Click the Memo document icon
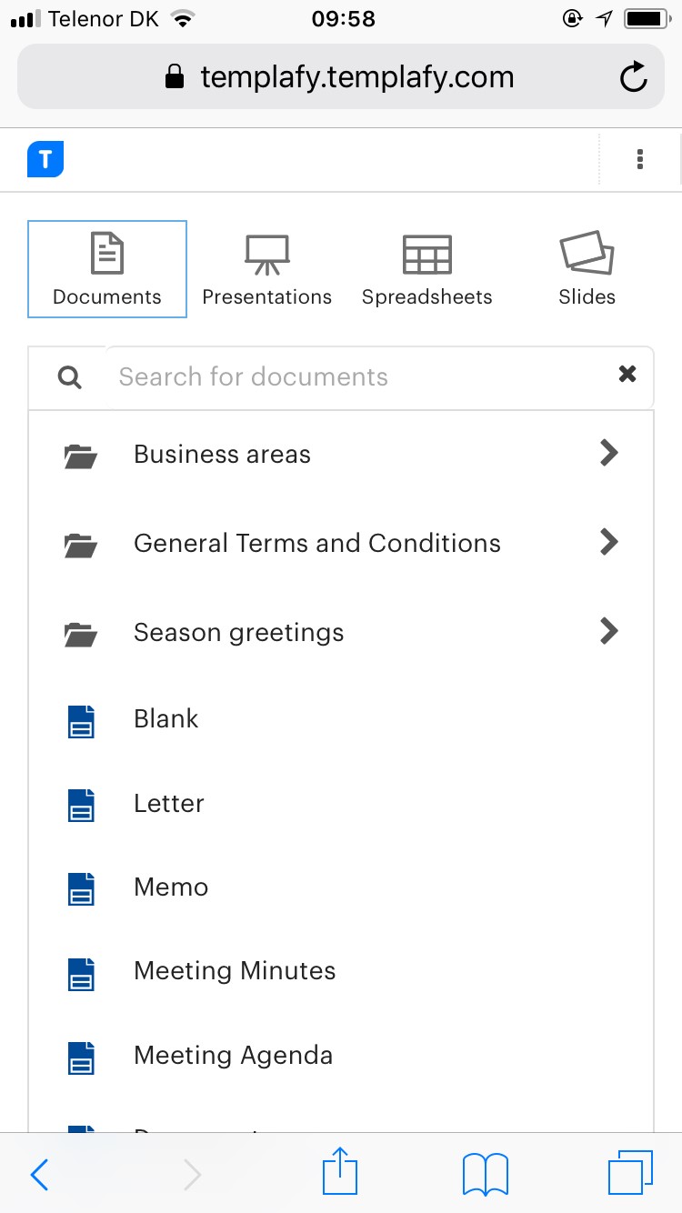 coord(82,888)
